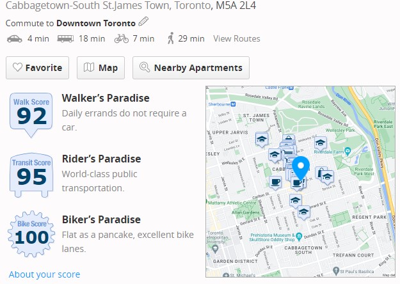Click the car commute icon

pyautogui.click(x=14, y=39)
